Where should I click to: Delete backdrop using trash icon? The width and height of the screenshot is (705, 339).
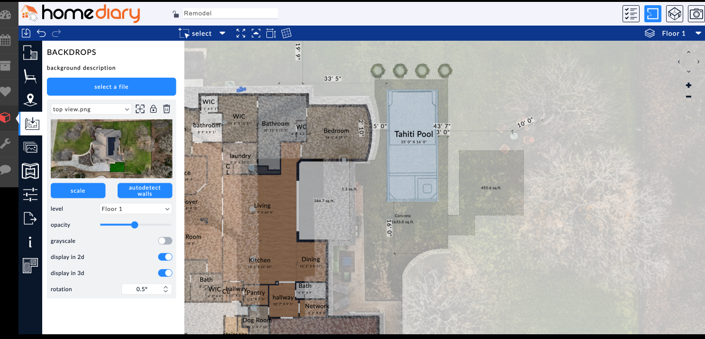pos(166,109)
